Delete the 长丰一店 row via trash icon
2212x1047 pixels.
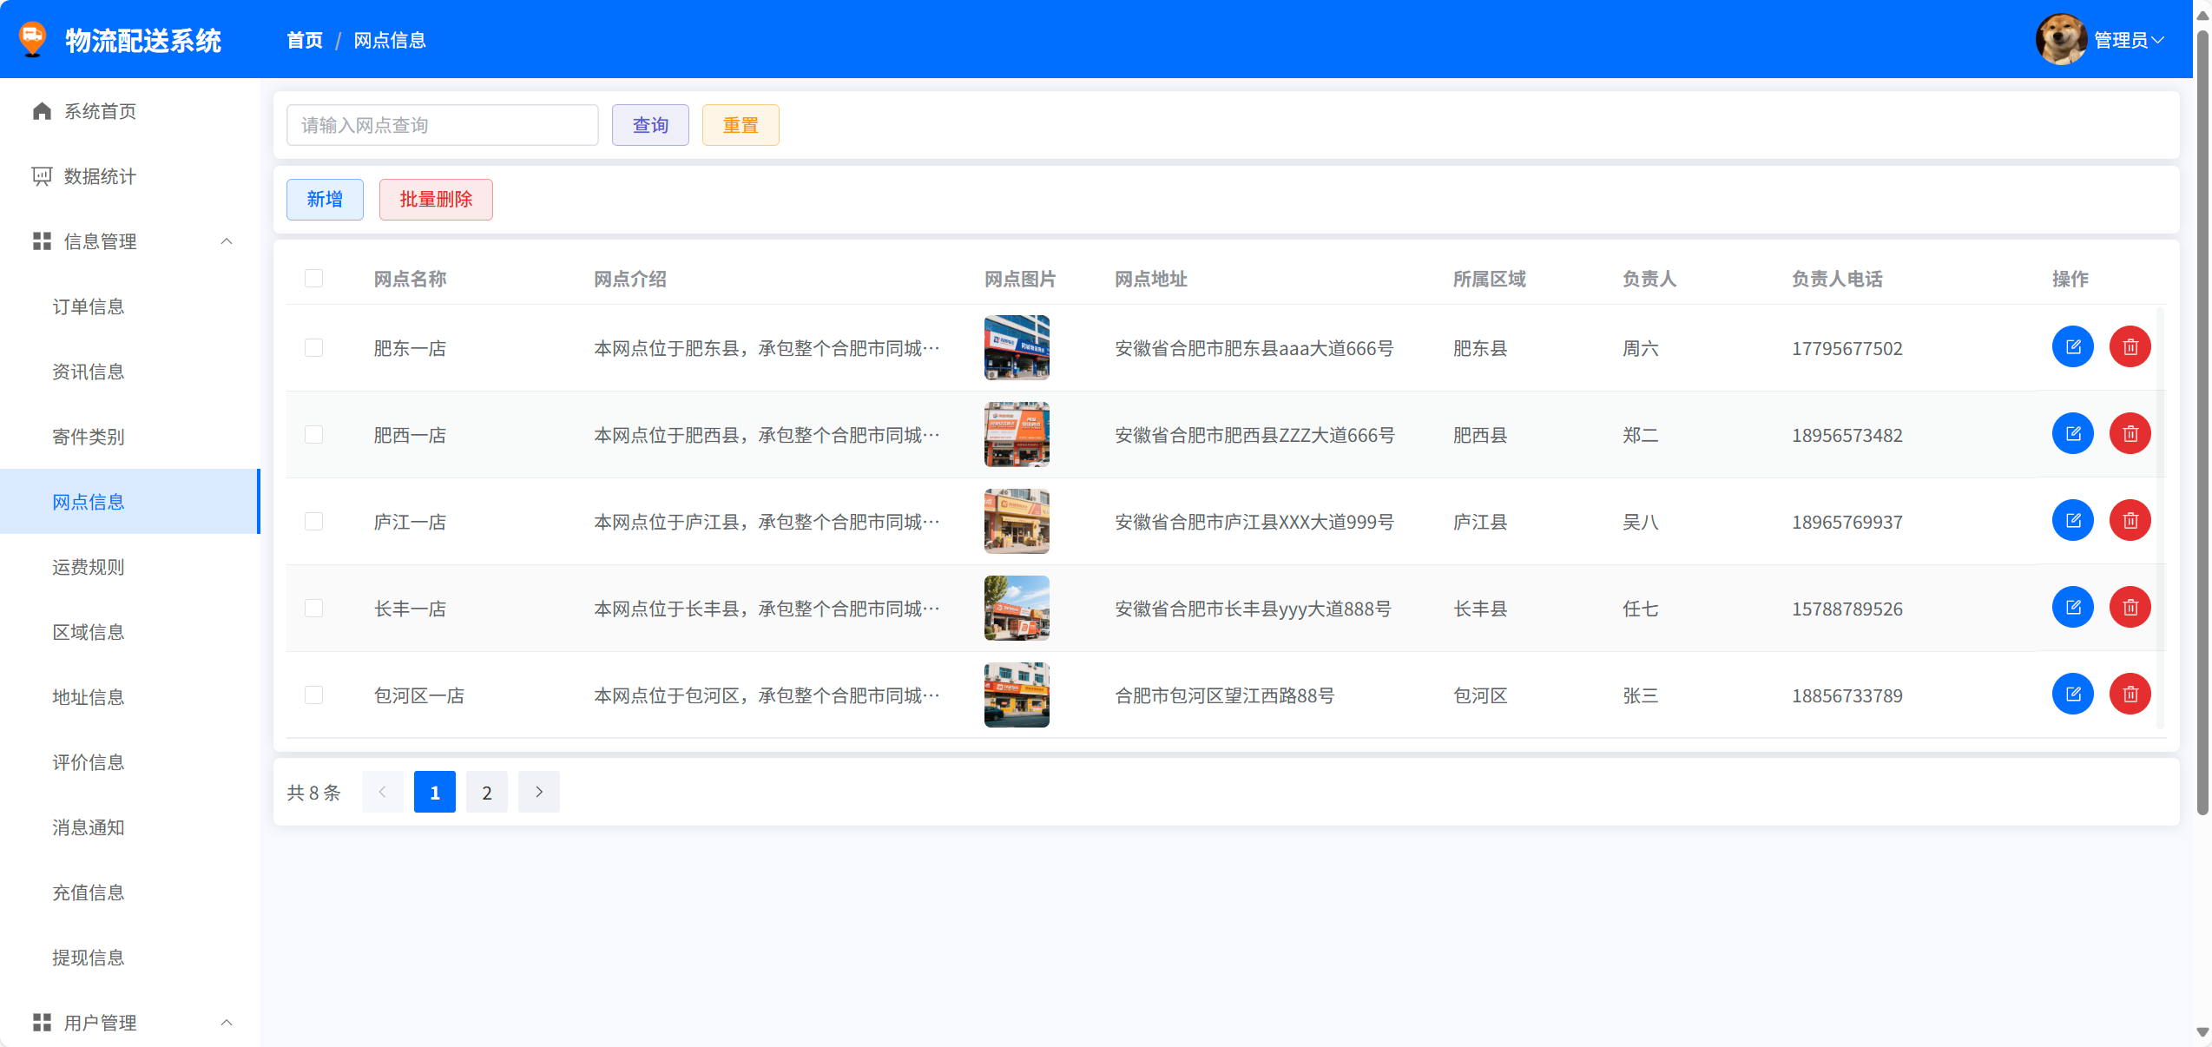(x=2130, y=608)
